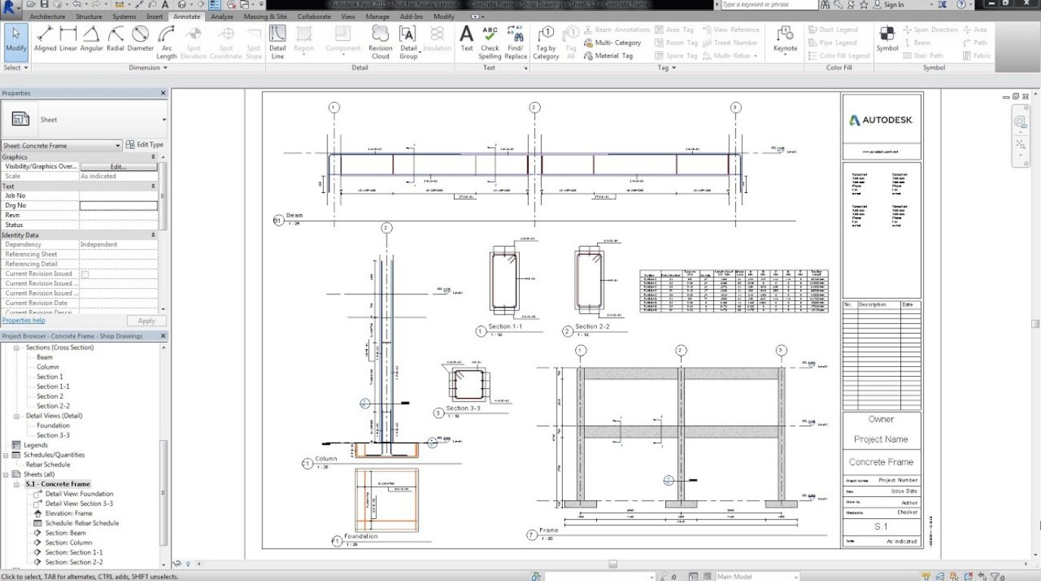Image resolution: width=1041 pixels, height=581 pixels.
Task: Switch to the Insert ribbon tab
Action: coord(154,16)
